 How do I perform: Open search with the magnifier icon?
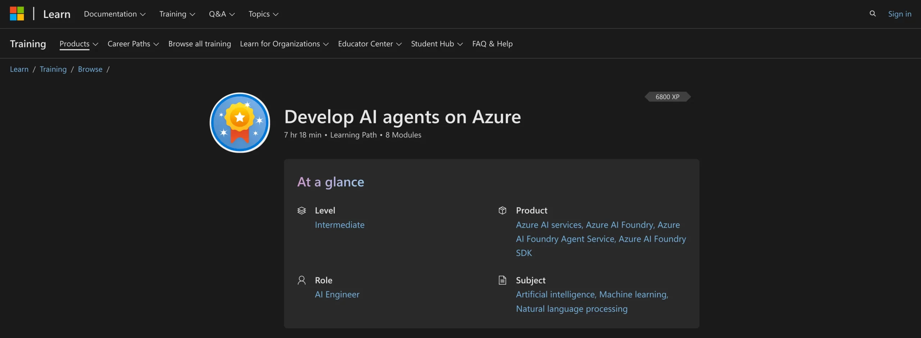(872, 14)
